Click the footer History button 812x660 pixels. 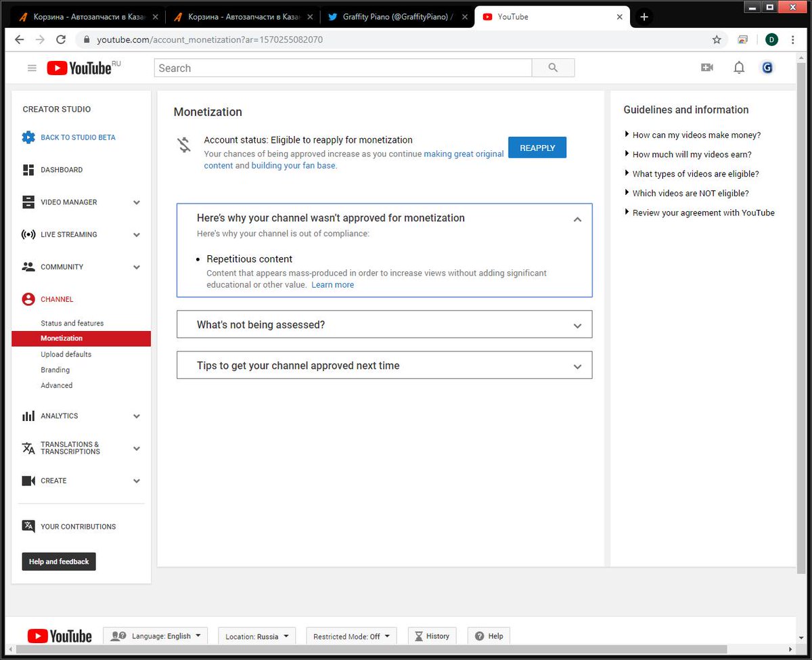[432, 636]
